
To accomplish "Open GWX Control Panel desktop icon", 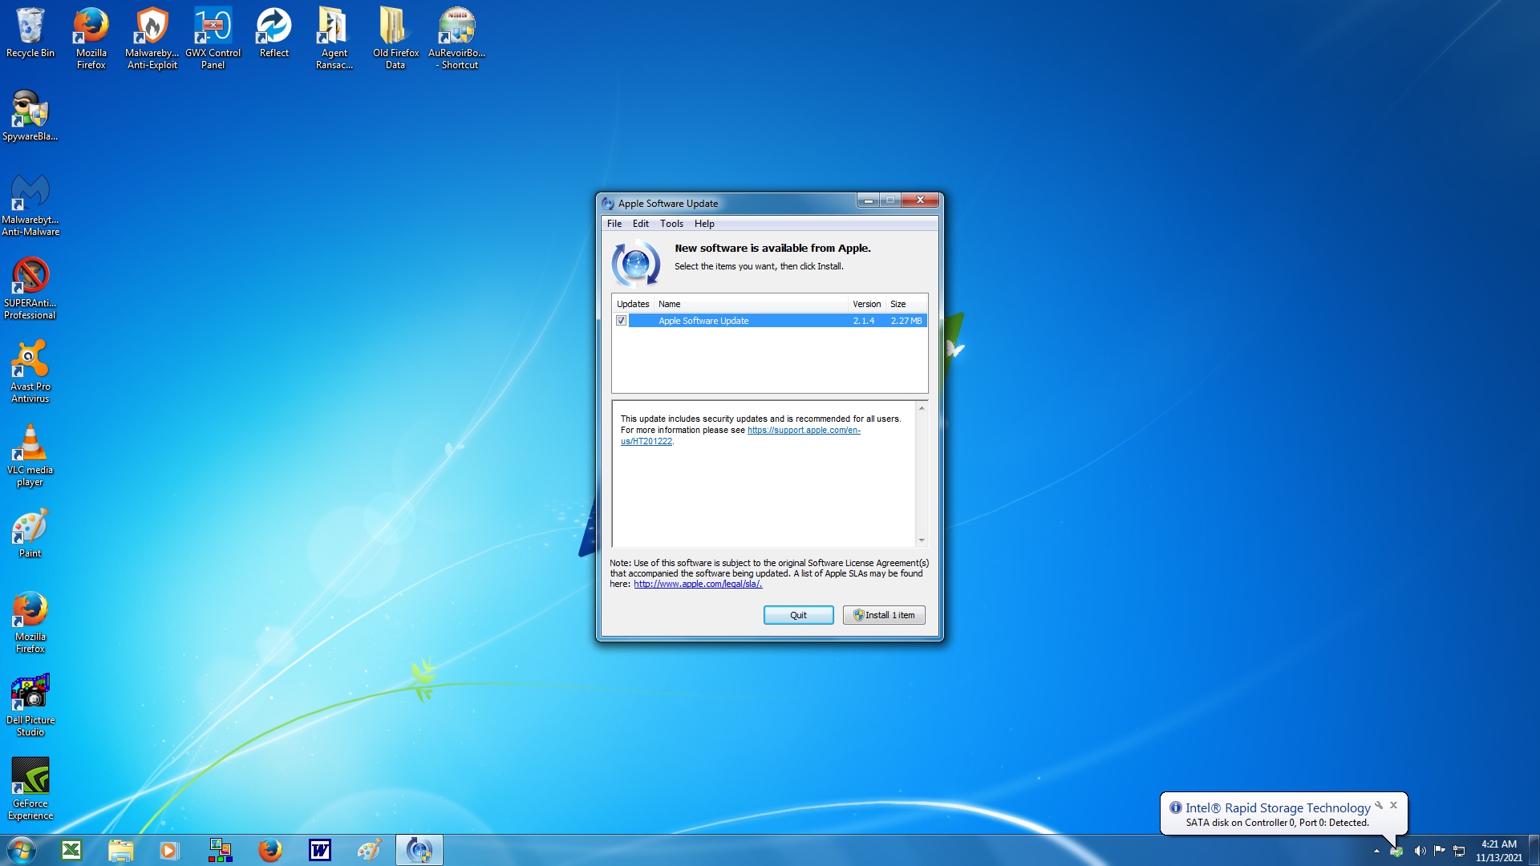I will (x=213, y=38).
